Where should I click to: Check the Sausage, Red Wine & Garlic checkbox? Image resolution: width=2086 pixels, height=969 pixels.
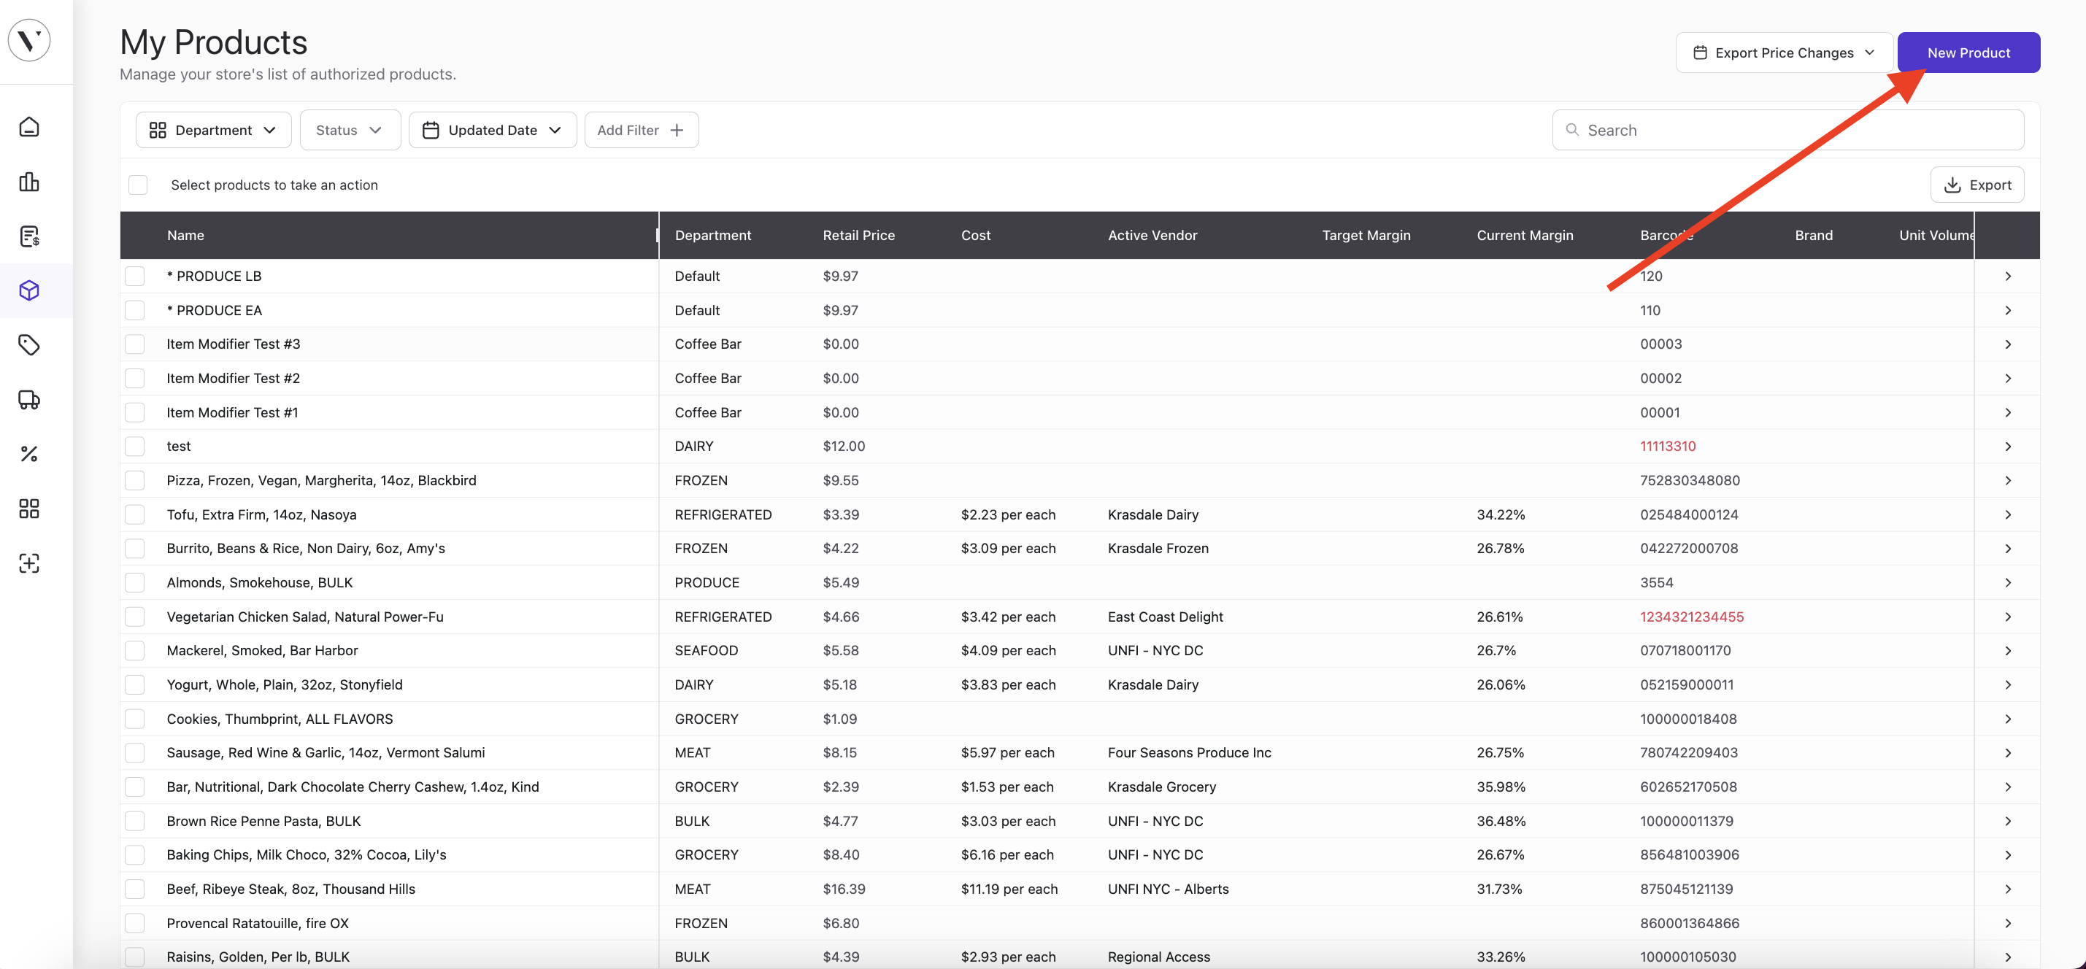point(135,753)
